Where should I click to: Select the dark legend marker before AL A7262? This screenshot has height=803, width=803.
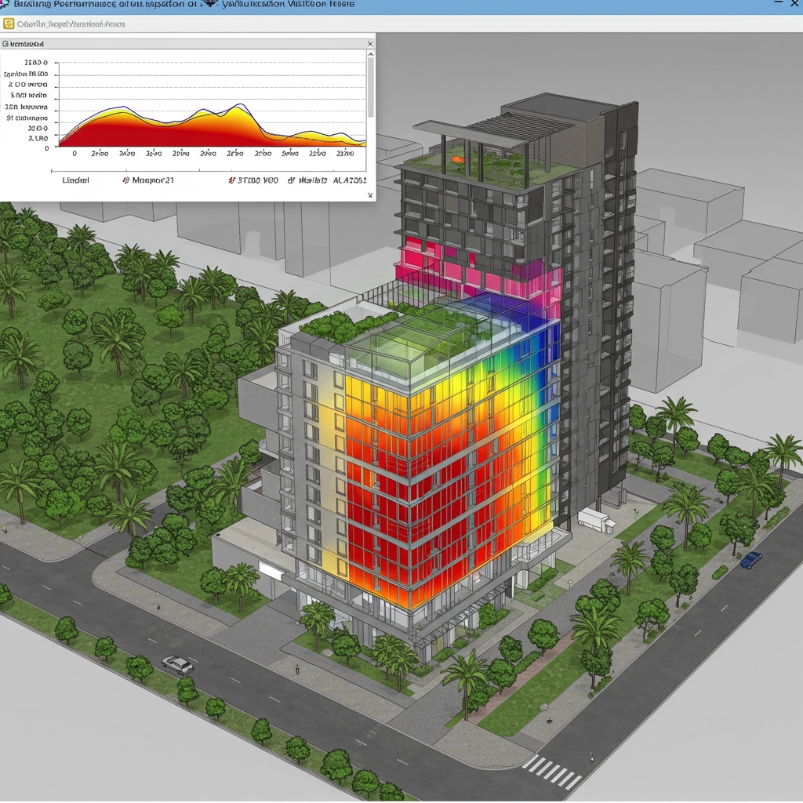pos(292,180)
